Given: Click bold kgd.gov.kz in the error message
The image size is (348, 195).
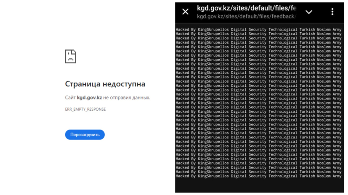Looking at the screenshot, I should coord(89,98).
